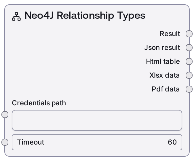Click the Neo4J node hierarchy icon

[17, 16]
